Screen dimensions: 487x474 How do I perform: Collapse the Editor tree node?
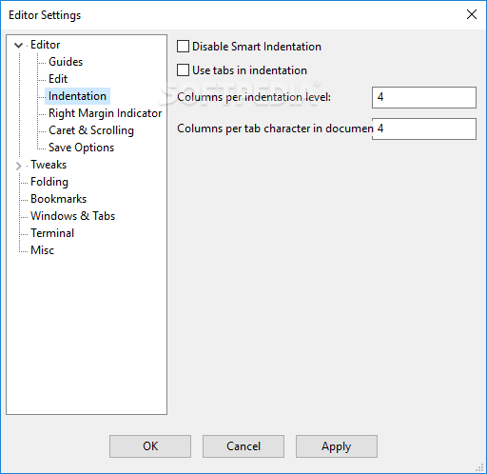point(19,46)
